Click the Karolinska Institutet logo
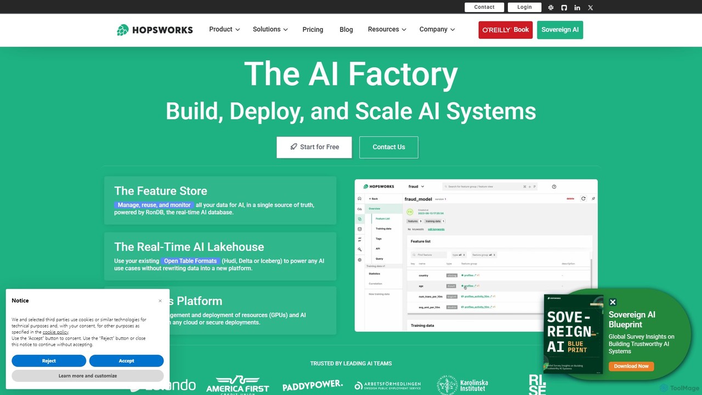The height and width of the screenshot is (395, 702). pos(462,385)
